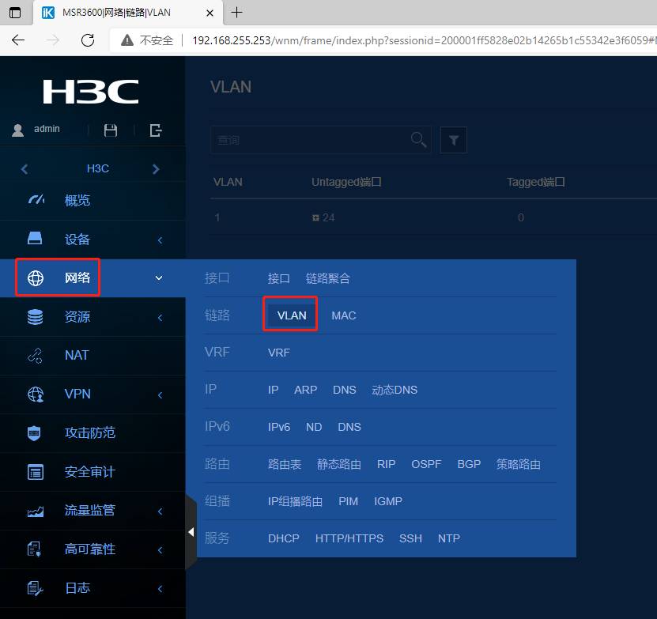The image size is (657, 619).
Task: Expand the 设备 menu chevron
Action: click(x=160, y=240)
